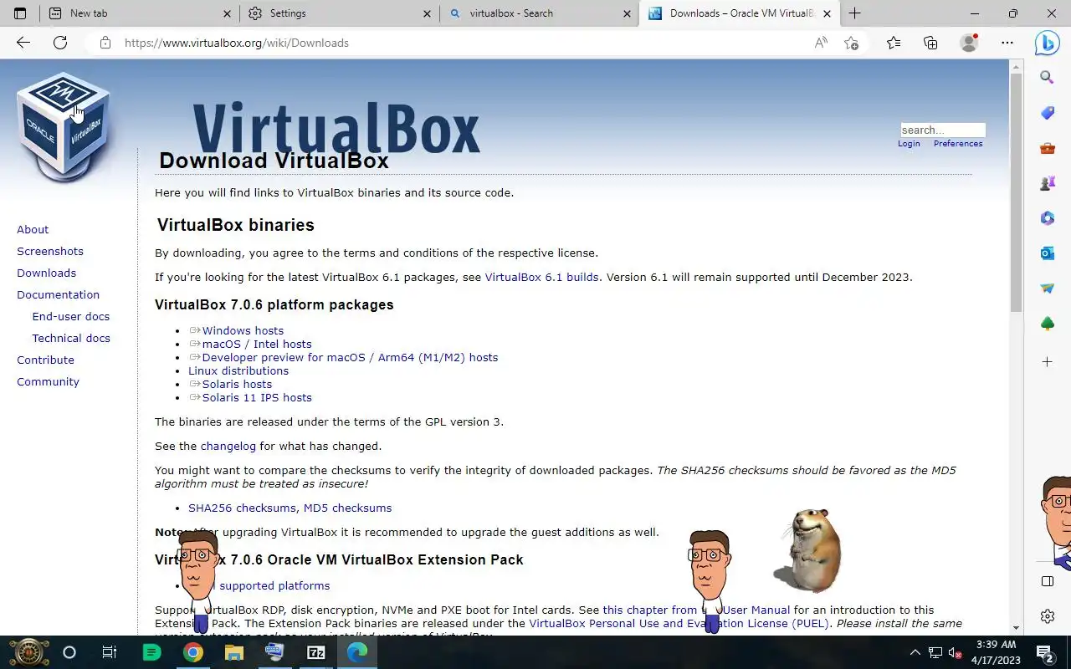The width and height of the screenshot is (1071, 669).
Task: Open the Favorites list
Action: click(894, 43)
